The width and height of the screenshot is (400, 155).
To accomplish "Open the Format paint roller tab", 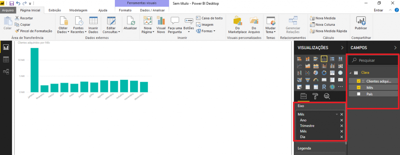I will click(x=315, y=96).
